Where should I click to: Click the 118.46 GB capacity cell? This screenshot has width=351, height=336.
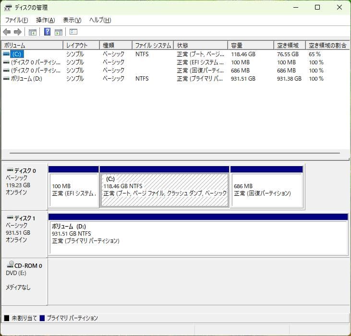243,54
